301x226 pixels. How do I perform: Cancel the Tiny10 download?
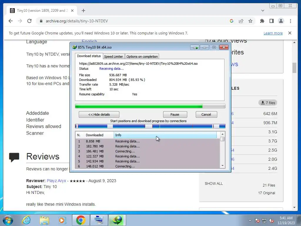[x=206, y=114]
